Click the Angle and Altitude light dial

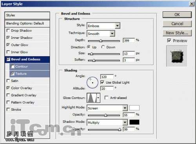pyautogui.click(x=93, y=82)
